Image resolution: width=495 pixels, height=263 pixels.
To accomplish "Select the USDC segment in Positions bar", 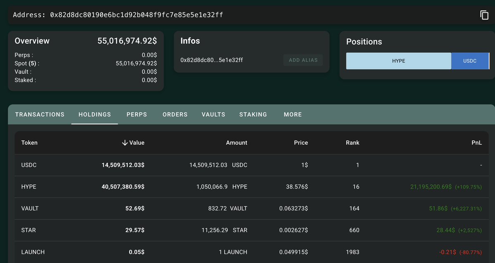I will tap(470, 61).
